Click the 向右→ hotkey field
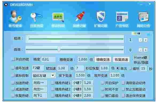This screenshot has height=103, width=156. 40,83
